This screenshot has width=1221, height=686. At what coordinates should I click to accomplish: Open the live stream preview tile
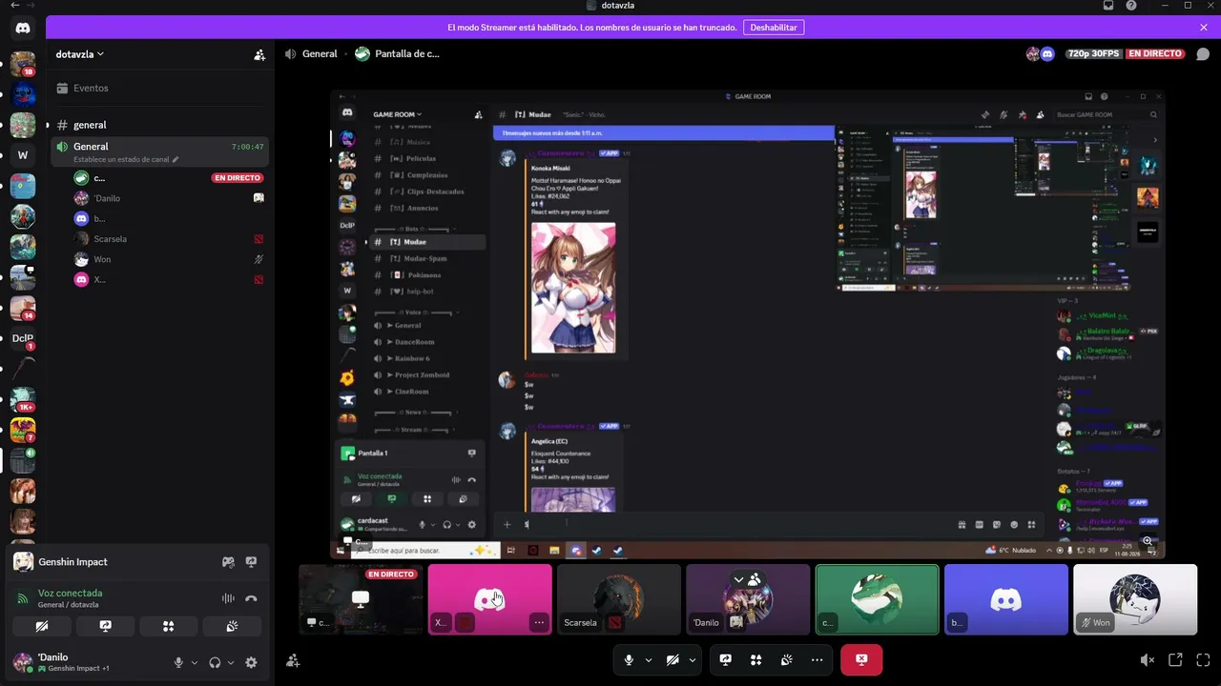click(x=361, y=599)
